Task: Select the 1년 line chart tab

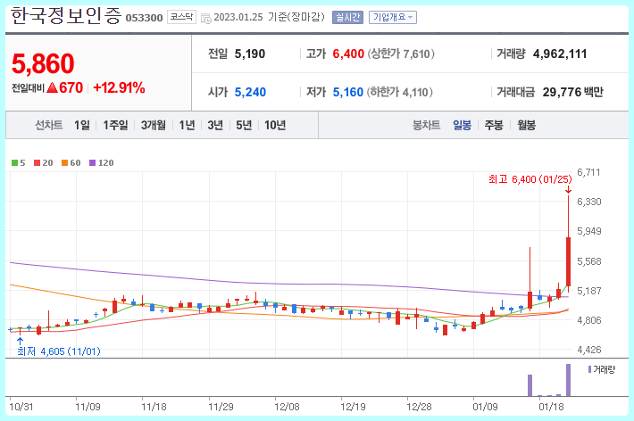Action: coord(187,125)
